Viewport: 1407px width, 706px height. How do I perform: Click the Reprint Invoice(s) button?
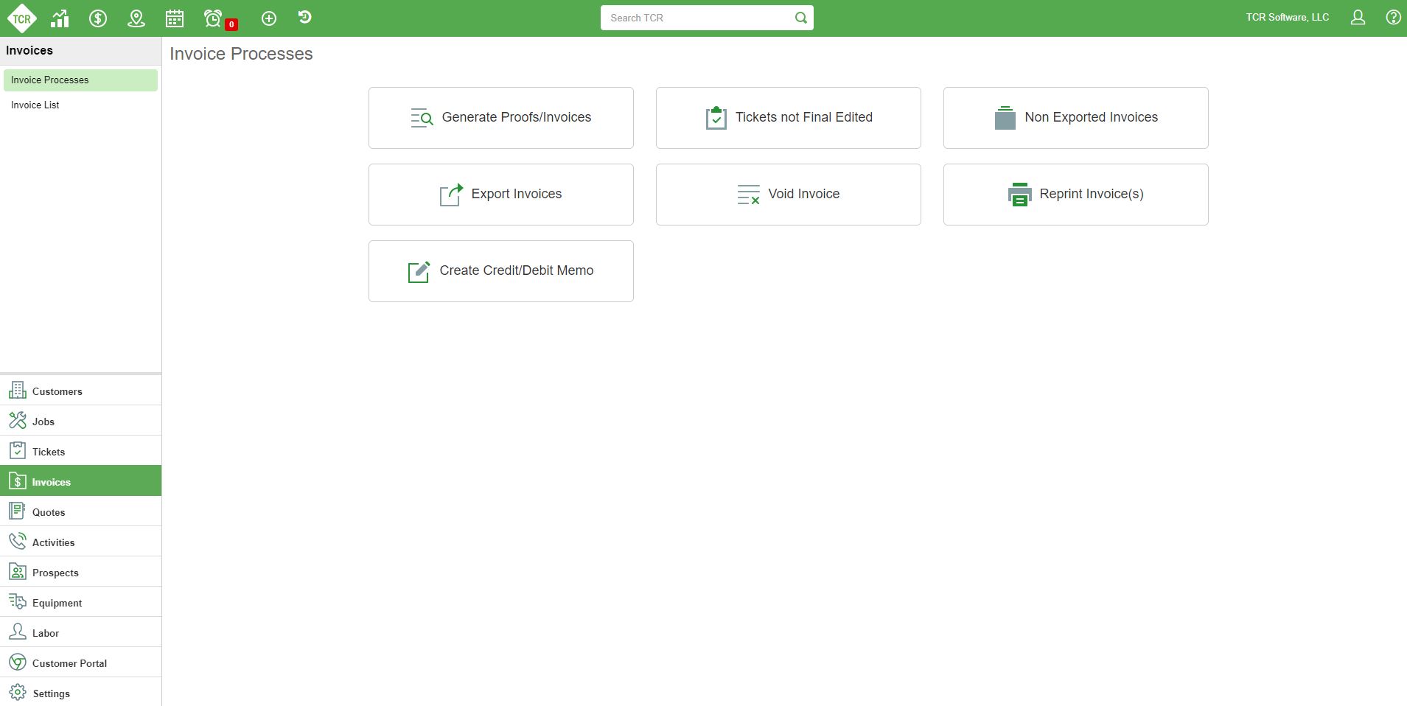pyautogui.click(x=1075, y=195)
